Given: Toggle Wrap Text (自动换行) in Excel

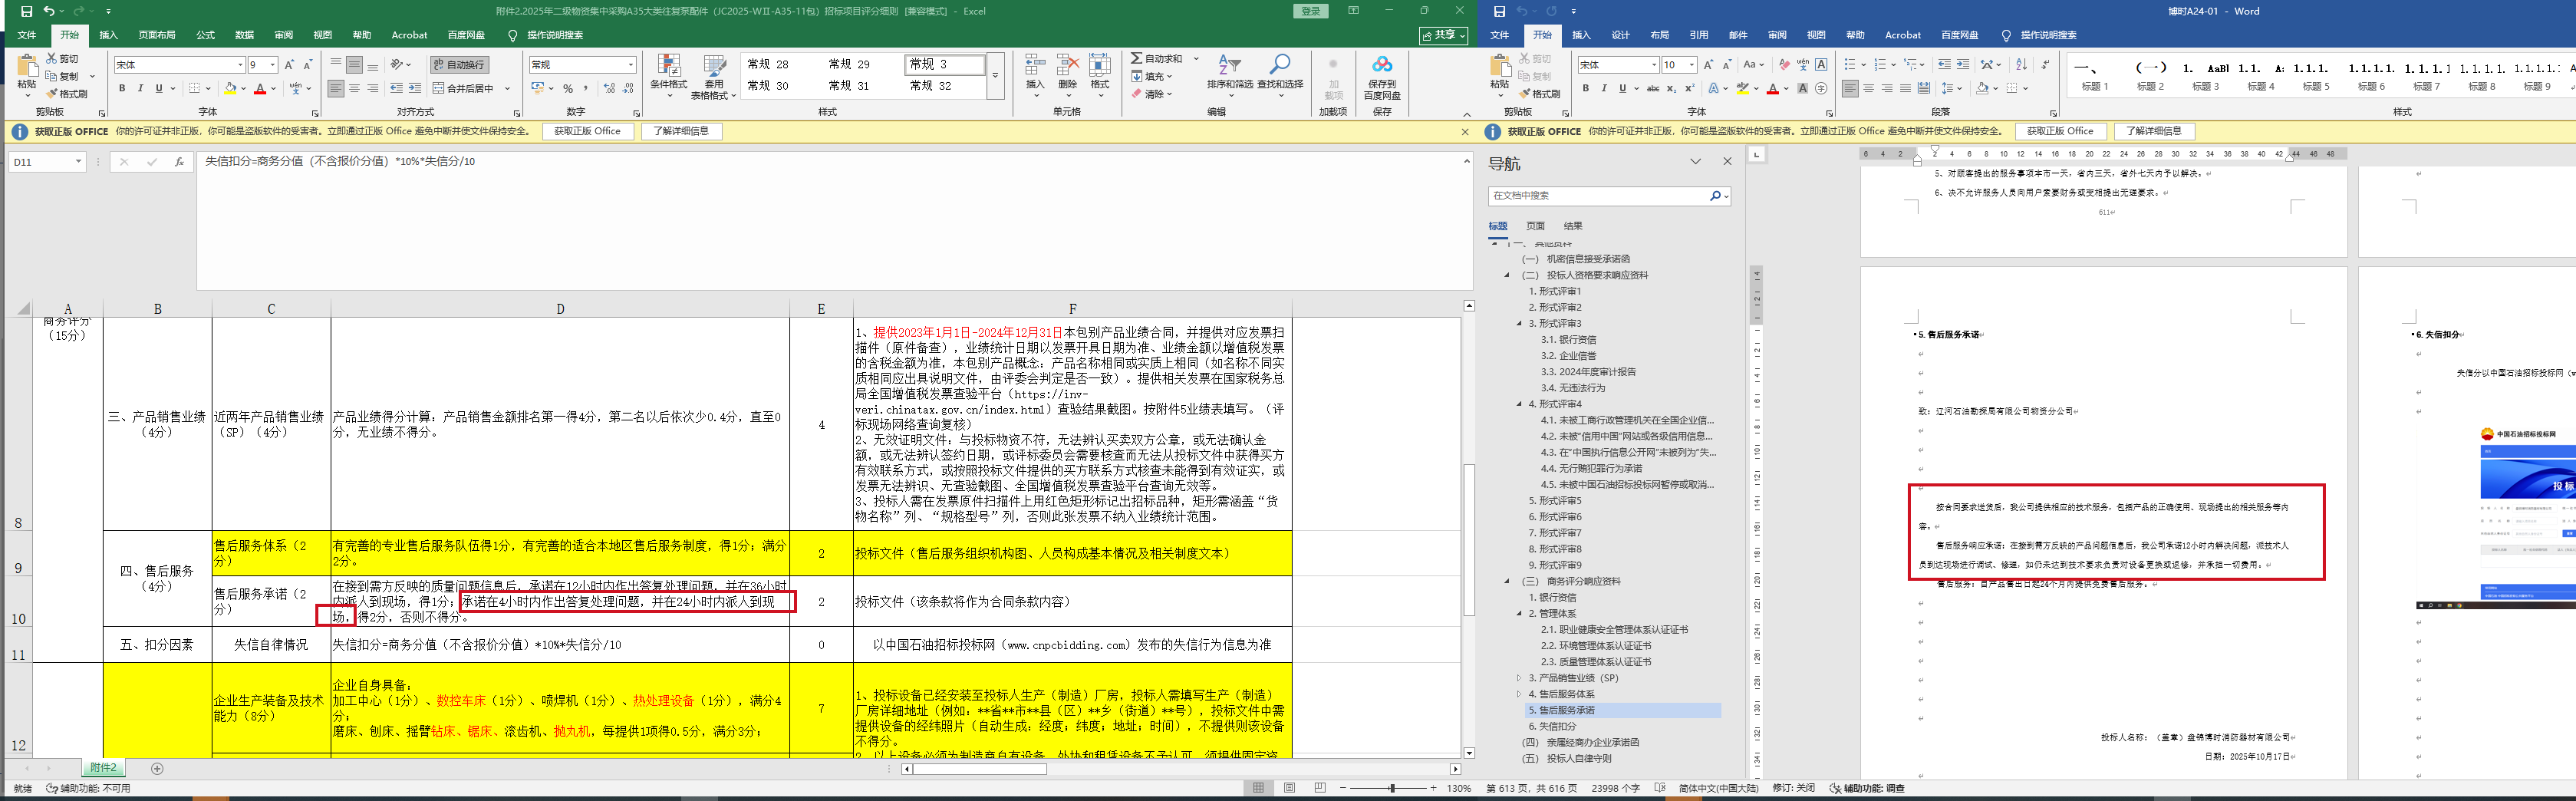Looking at the screenshot, I should click(x=459, y=65).
